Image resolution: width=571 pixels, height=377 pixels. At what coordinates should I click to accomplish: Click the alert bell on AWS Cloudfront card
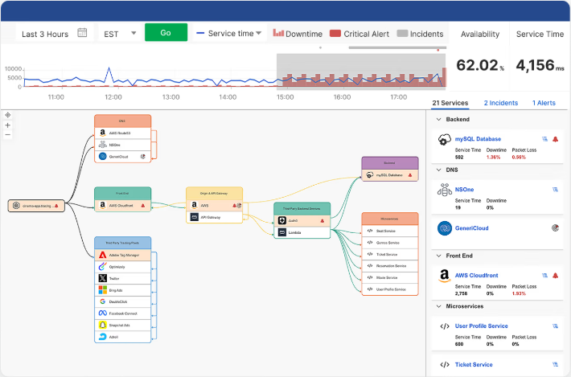[x=556, y=276]
